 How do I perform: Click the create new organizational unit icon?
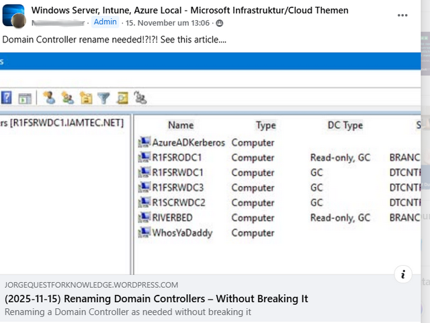pyautogui.click(x=86, y=98)
